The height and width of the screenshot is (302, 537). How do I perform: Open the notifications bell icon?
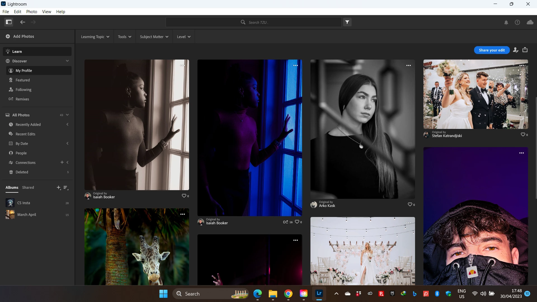506,22
